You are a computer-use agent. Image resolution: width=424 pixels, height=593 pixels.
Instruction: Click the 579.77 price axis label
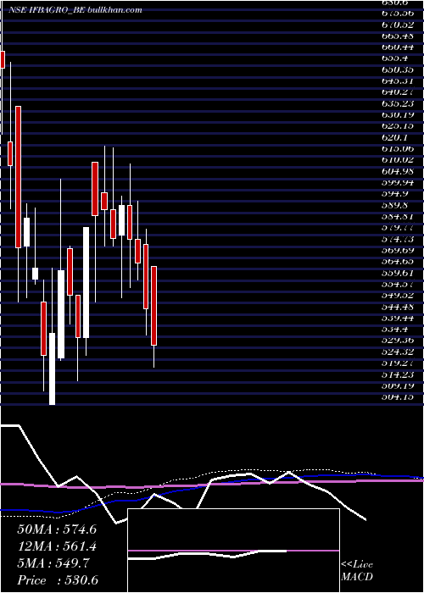pos(397,228)
